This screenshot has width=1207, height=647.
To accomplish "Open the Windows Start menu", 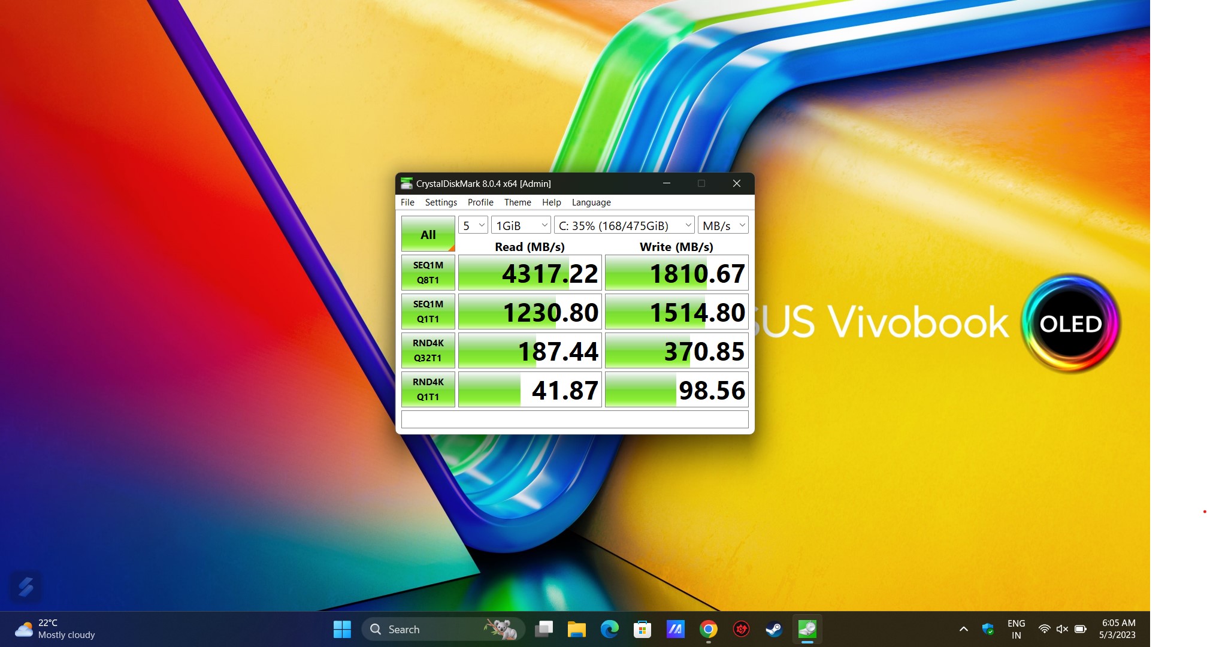I will coord(342,629).
